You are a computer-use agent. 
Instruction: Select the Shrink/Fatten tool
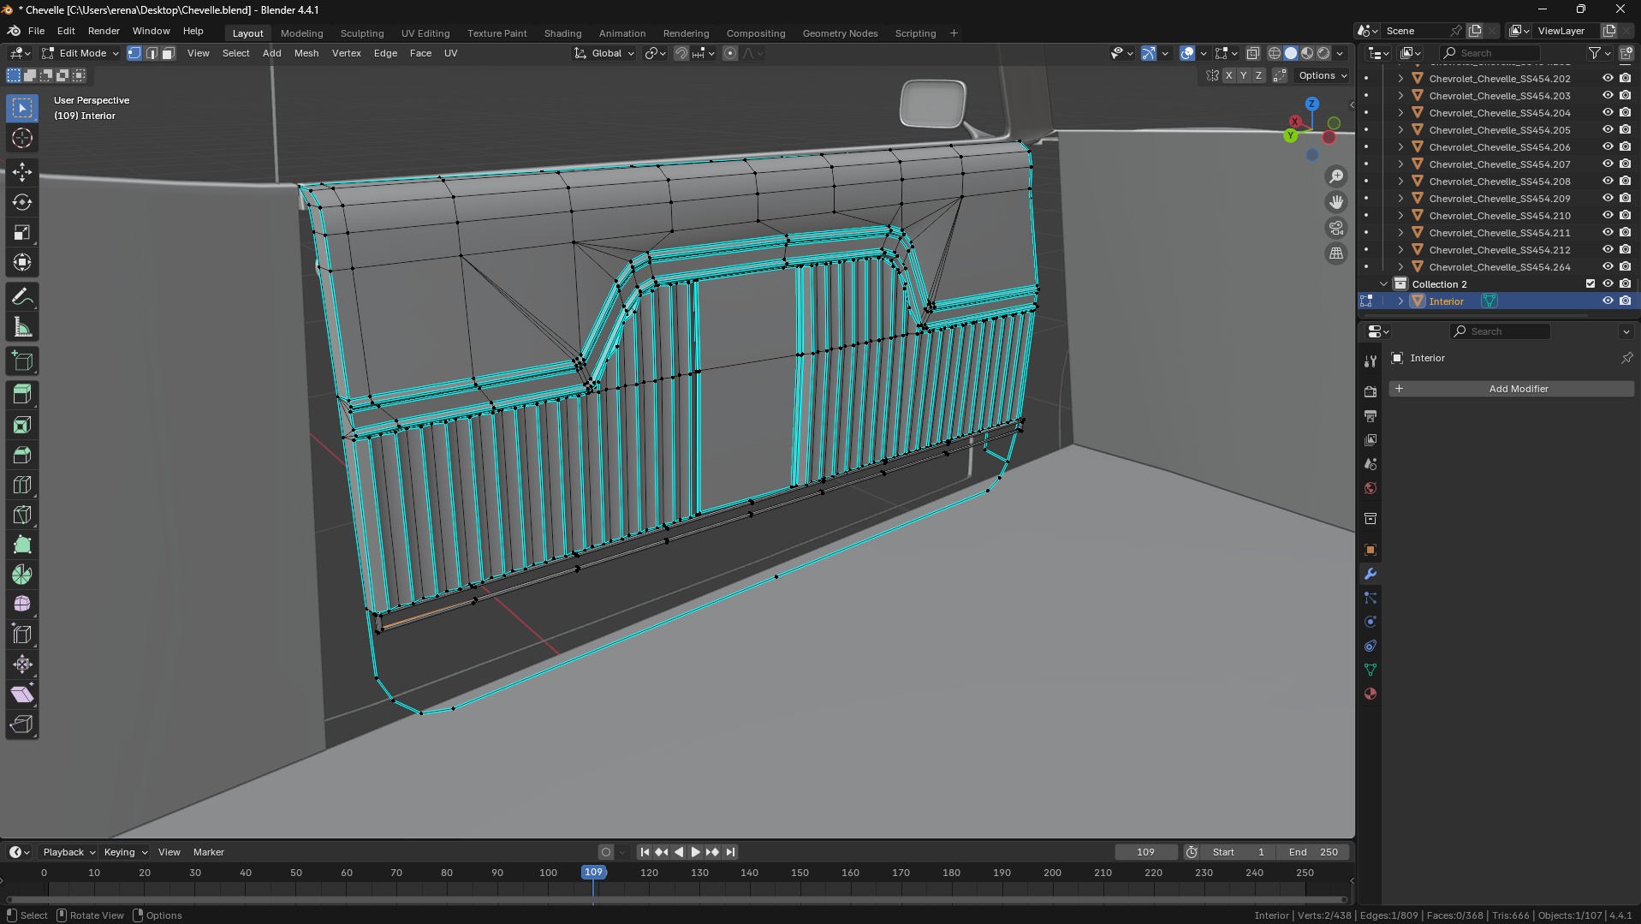(x=22, y=665)
